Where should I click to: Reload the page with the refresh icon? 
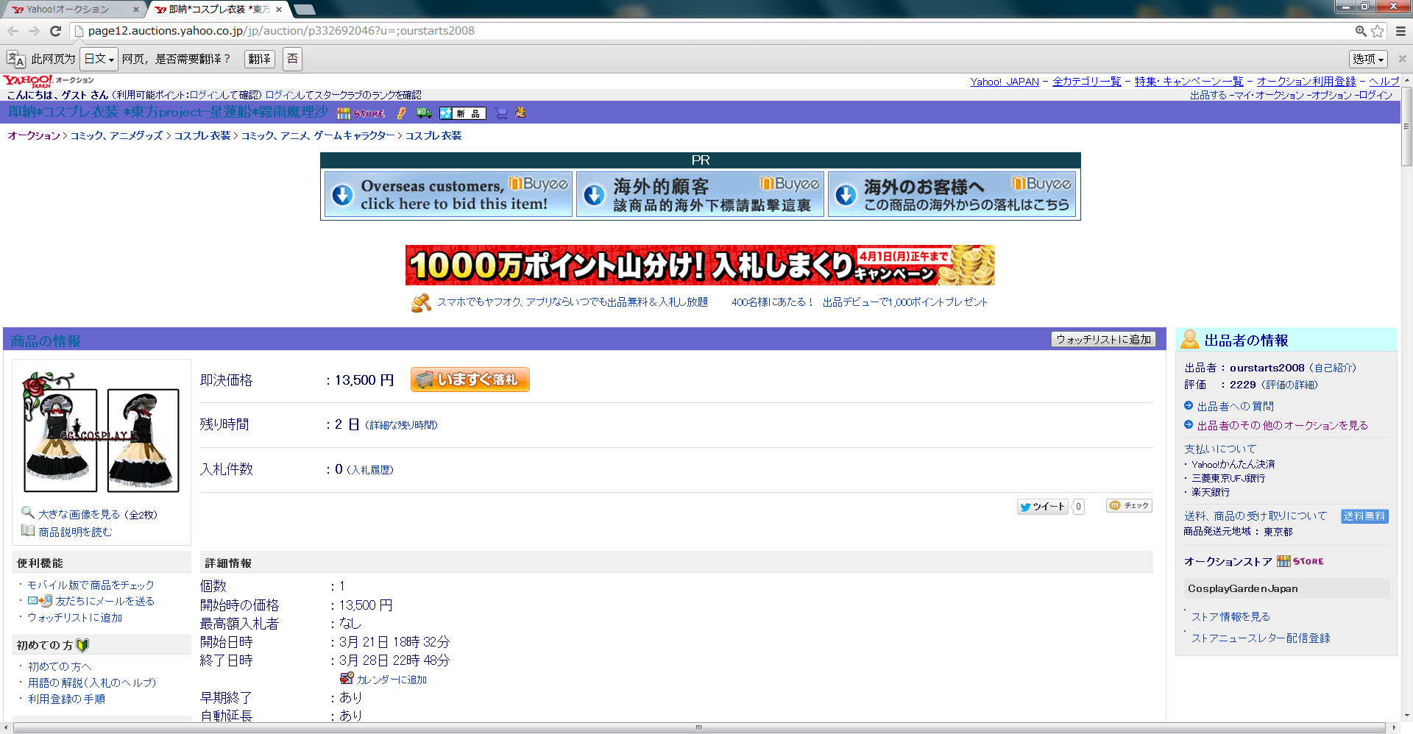pyautogui.click(x=55, y=31)
